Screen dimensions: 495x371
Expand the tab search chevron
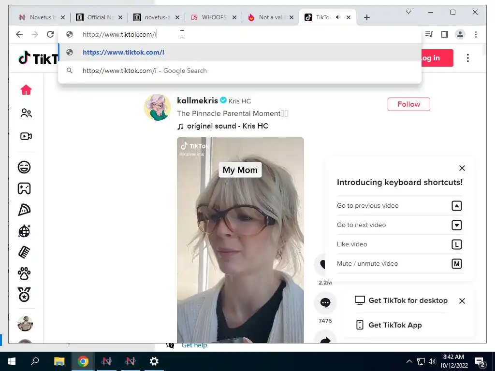408,12
